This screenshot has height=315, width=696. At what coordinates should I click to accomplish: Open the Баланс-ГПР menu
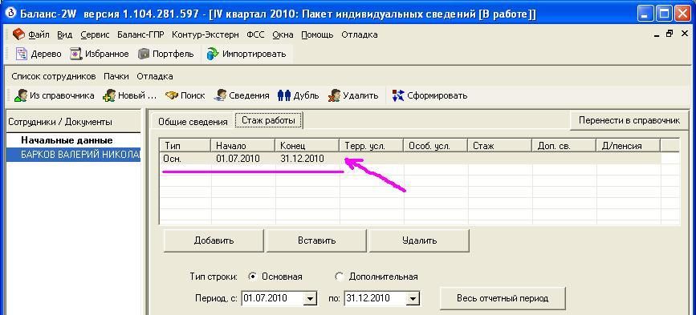coord(140,34)
